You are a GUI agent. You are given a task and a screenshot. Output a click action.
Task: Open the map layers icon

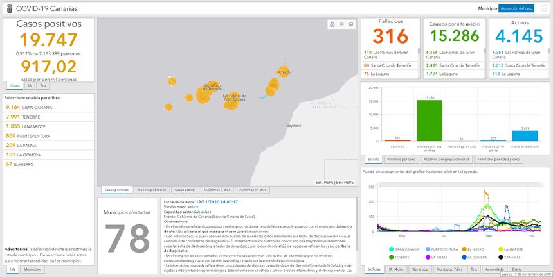350,24
